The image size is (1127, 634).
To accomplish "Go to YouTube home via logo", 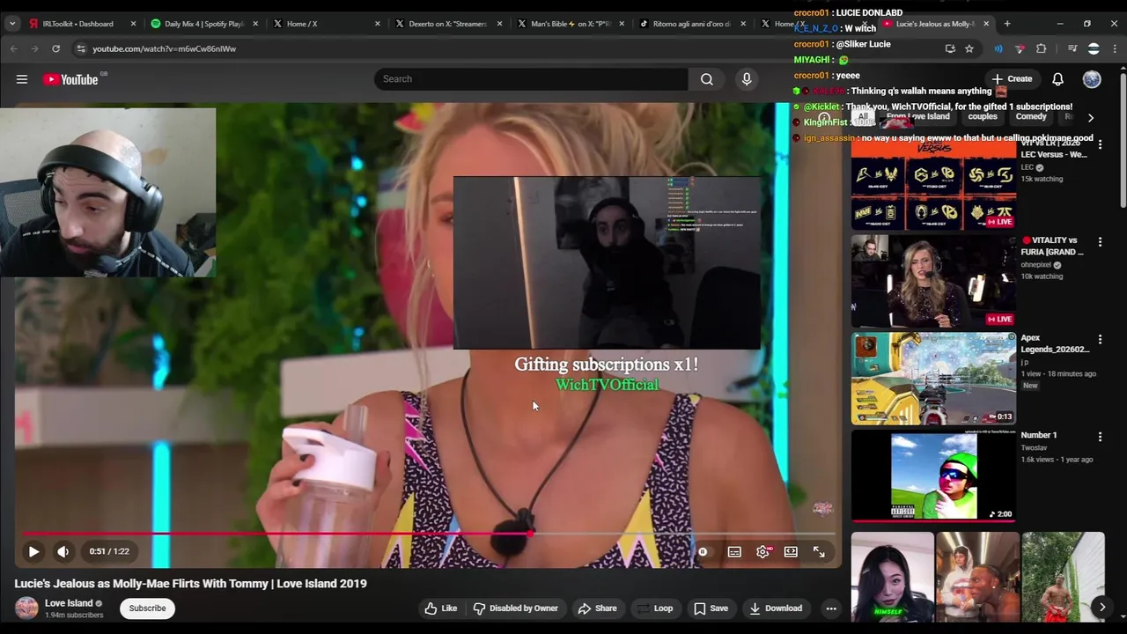I will point(70,79).
